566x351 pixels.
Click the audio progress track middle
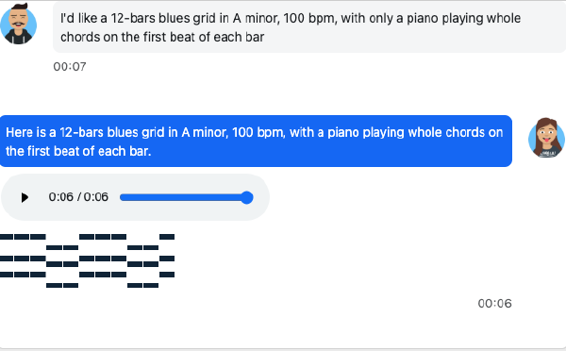click(186, 197)
